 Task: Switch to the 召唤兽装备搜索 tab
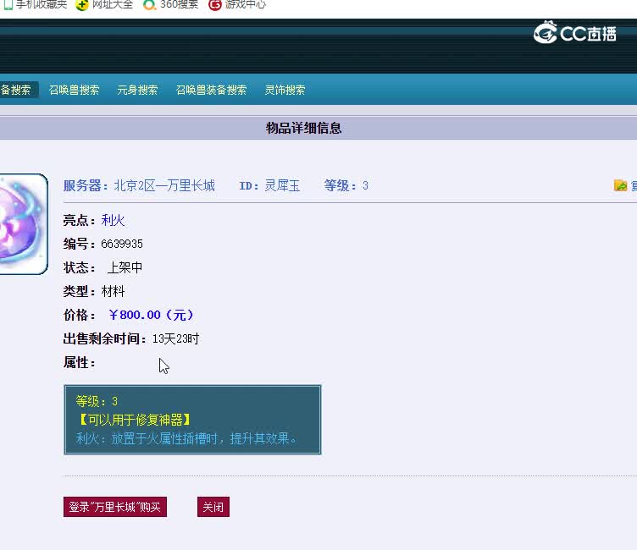click(211, 90)
